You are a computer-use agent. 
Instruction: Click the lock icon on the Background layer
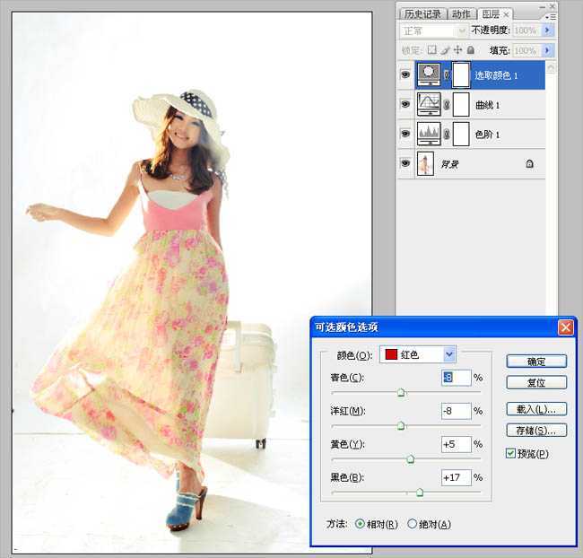pos(530,164)
